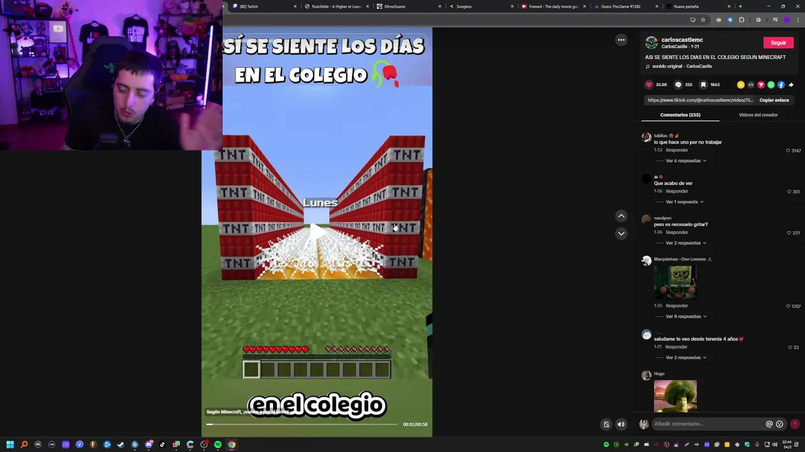Click the Seguir follow button
Image resolution: width=805 pixels, height=452 pixels.
778,43
